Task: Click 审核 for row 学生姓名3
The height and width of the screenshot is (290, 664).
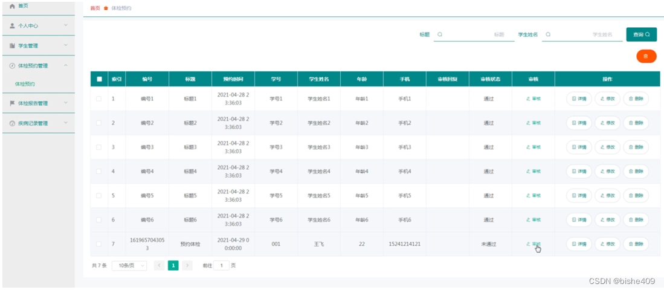Action: [533, 147]
